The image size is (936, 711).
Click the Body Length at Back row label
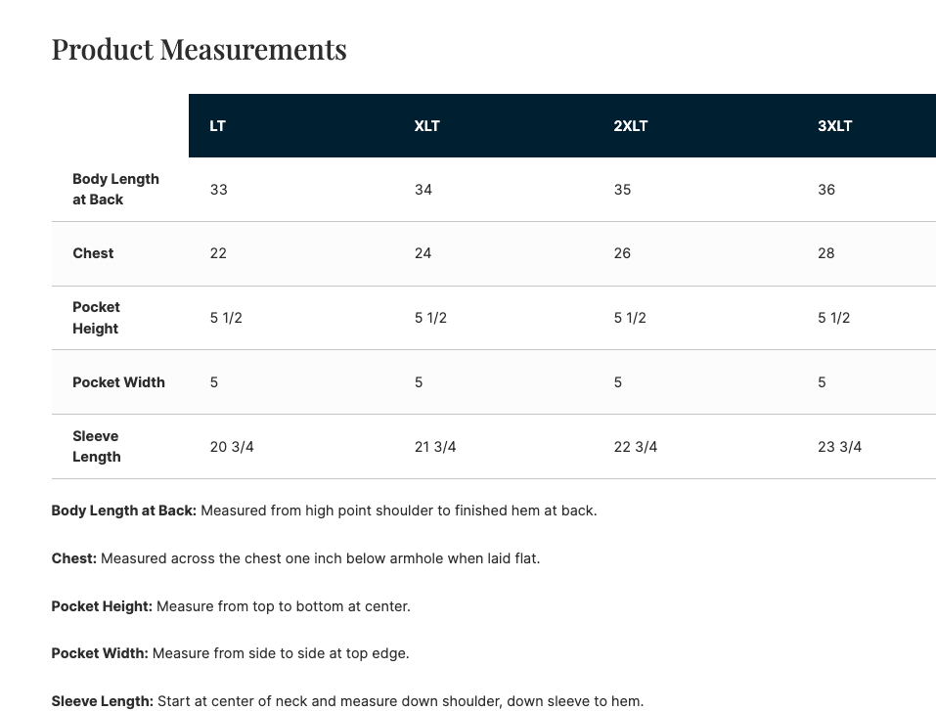[115, 190]
